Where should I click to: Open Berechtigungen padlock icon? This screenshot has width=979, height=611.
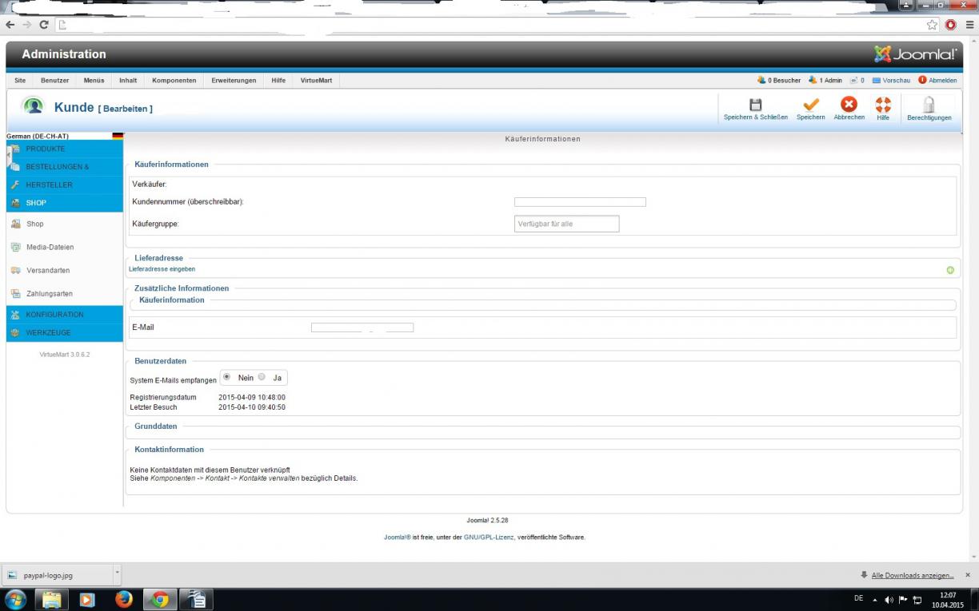tap(929, 105)
